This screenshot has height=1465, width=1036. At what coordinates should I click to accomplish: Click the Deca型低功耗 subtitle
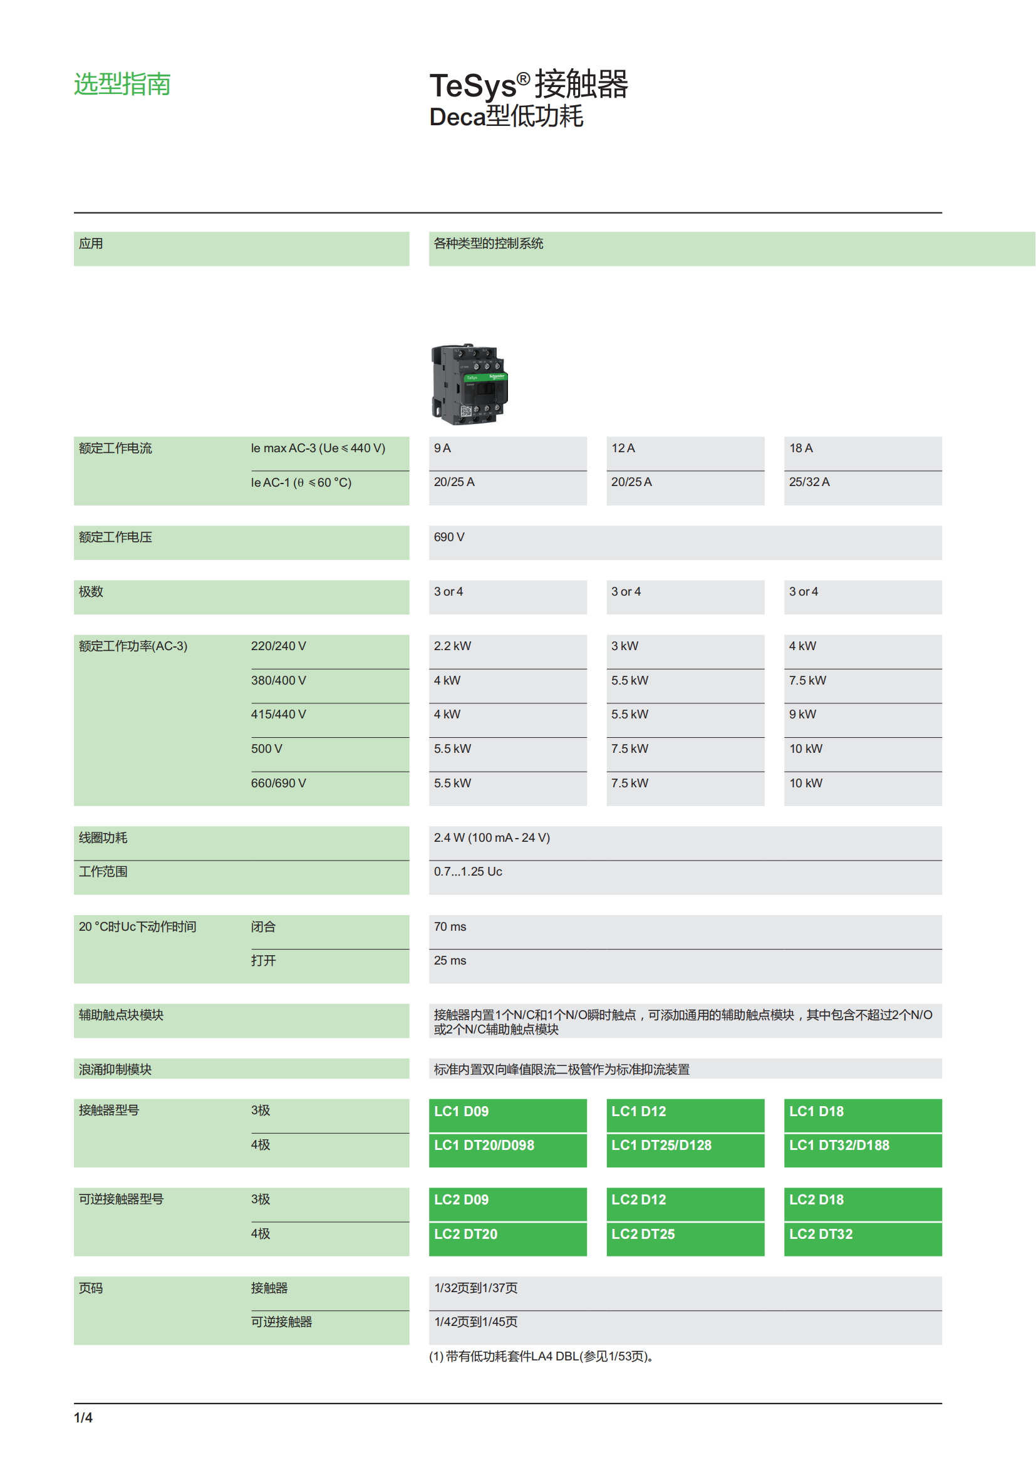pyautogui.click(x=507, y=116)
